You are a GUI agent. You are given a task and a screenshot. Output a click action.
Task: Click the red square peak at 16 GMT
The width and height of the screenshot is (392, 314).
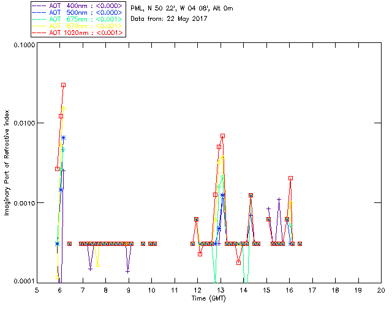[x=290, y=178]
